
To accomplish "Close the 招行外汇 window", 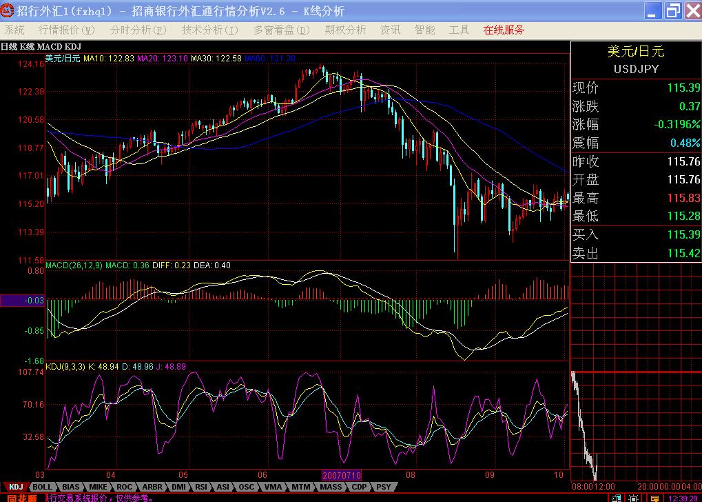I will (x=693, y=11).
